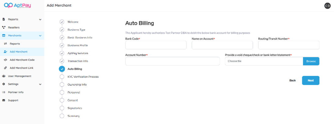Click the User Management people icon

pyautogui.click(x=4, y=76)
